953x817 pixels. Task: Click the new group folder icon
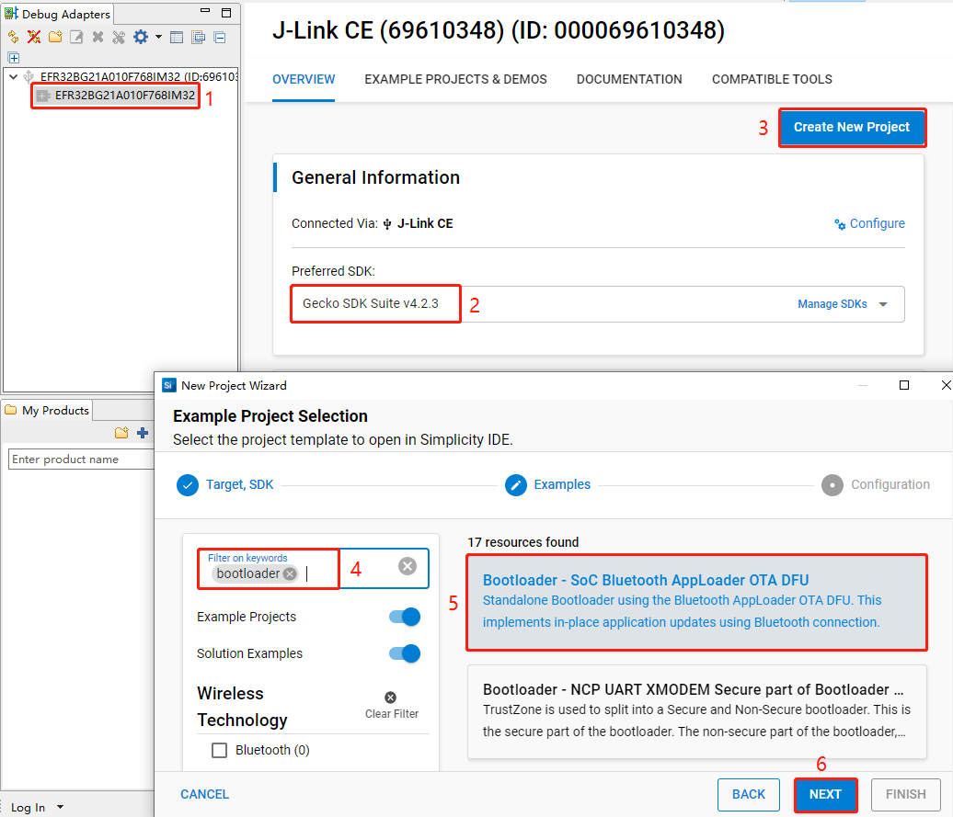click(55, 37)
